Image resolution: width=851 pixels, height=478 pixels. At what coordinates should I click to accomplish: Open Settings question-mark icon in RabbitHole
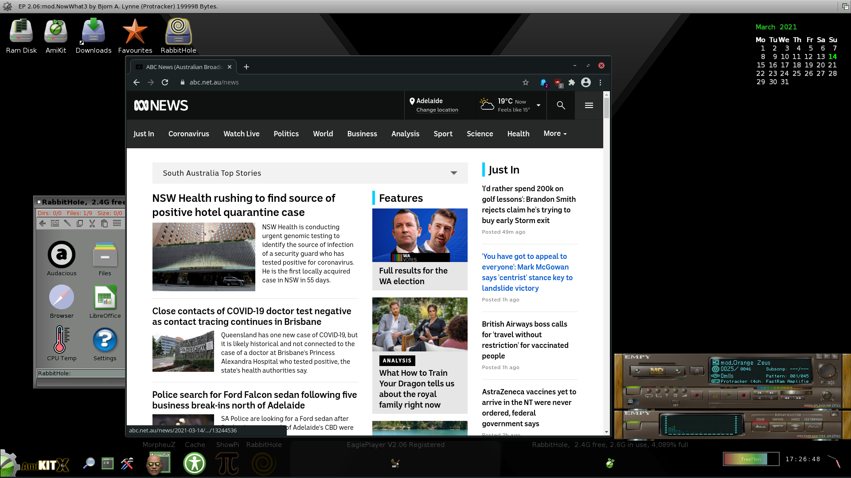tap(105, 344)
